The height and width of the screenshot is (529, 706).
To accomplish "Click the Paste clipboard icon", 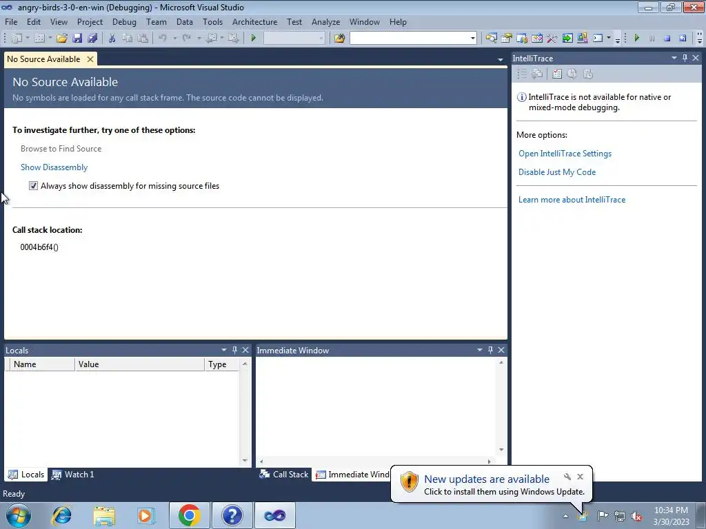I will pos(143,39).
